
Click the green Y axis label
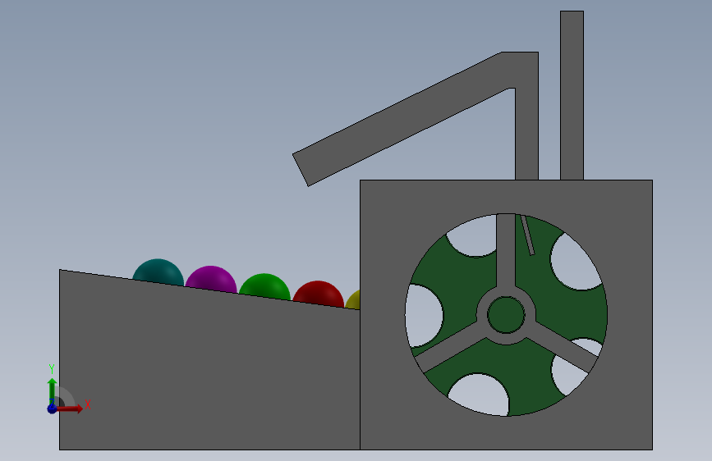(52, 369)
